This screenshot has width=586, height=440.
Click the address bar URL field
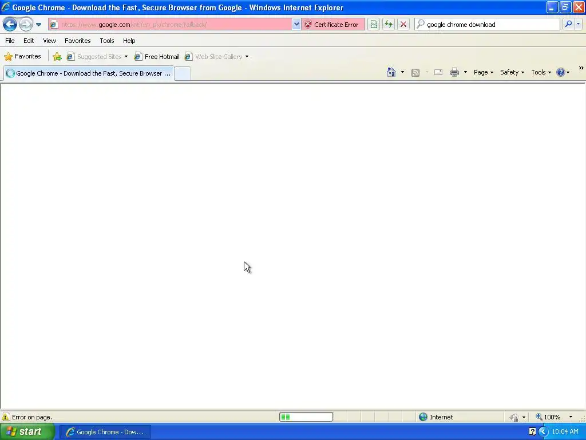pyautogui.click(x=176, y=25)
